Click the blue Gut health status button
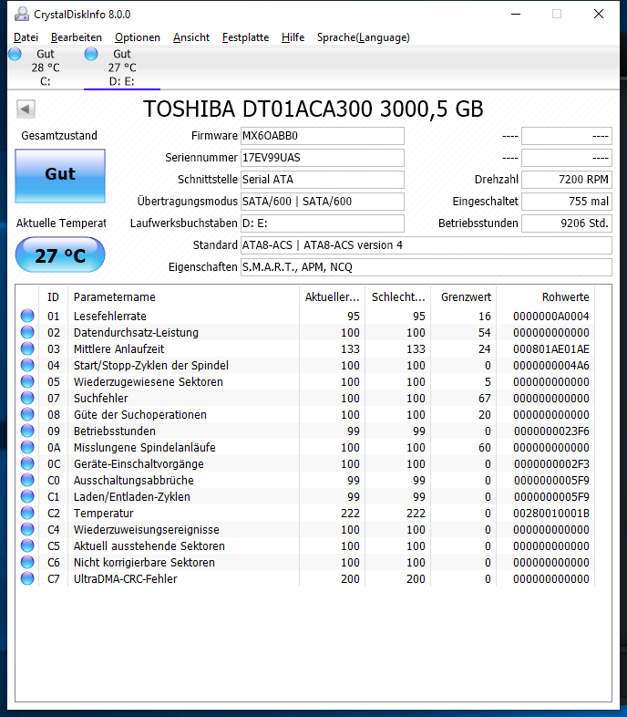627x717 pixels. coord(60,175)
